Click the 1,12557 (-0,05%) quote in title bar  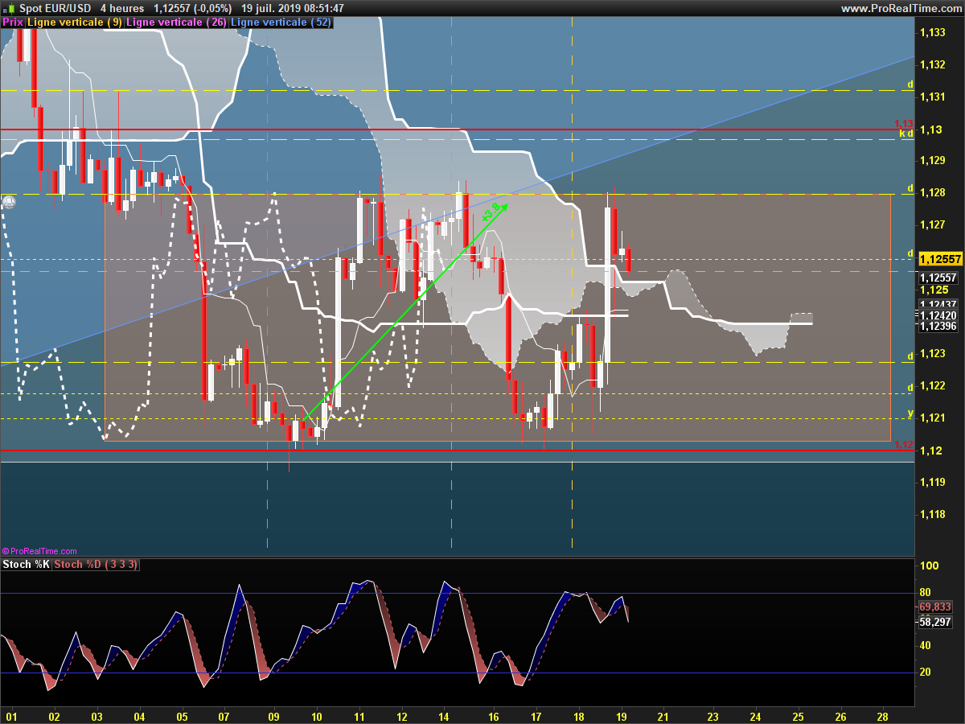(193, 8)
